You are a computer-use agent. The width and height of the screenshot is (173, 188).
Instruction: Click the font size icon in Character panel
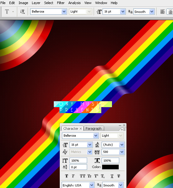point(65,145)
